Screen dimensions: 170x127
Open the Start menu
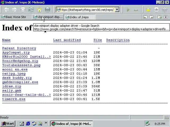coord(8,124)
